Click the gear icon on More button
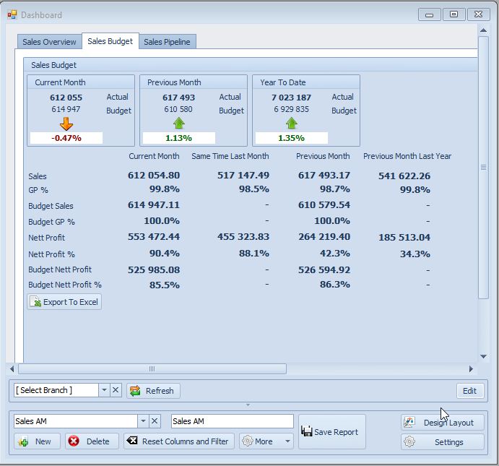 [248, 441]
